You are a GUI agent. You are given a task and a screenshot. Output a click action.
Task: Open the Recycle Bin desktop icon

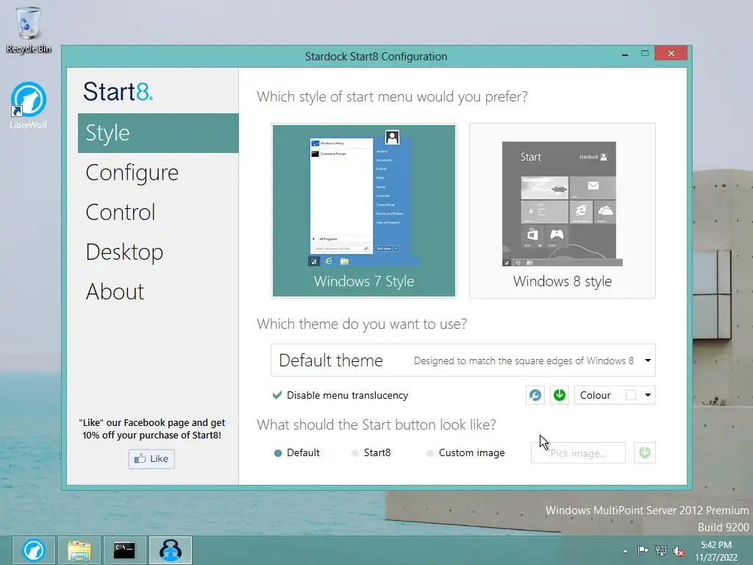click(x=29, y=29)
